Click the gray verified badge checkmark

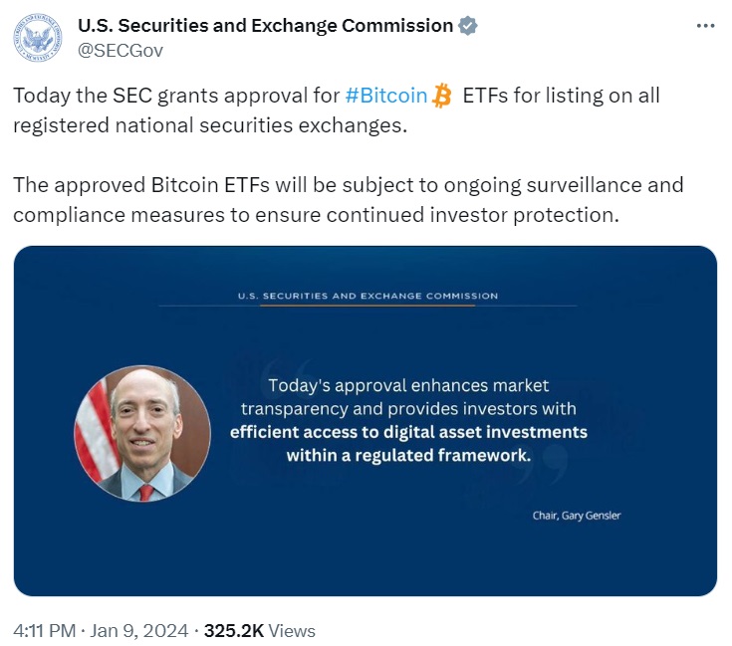pos(469,26)
